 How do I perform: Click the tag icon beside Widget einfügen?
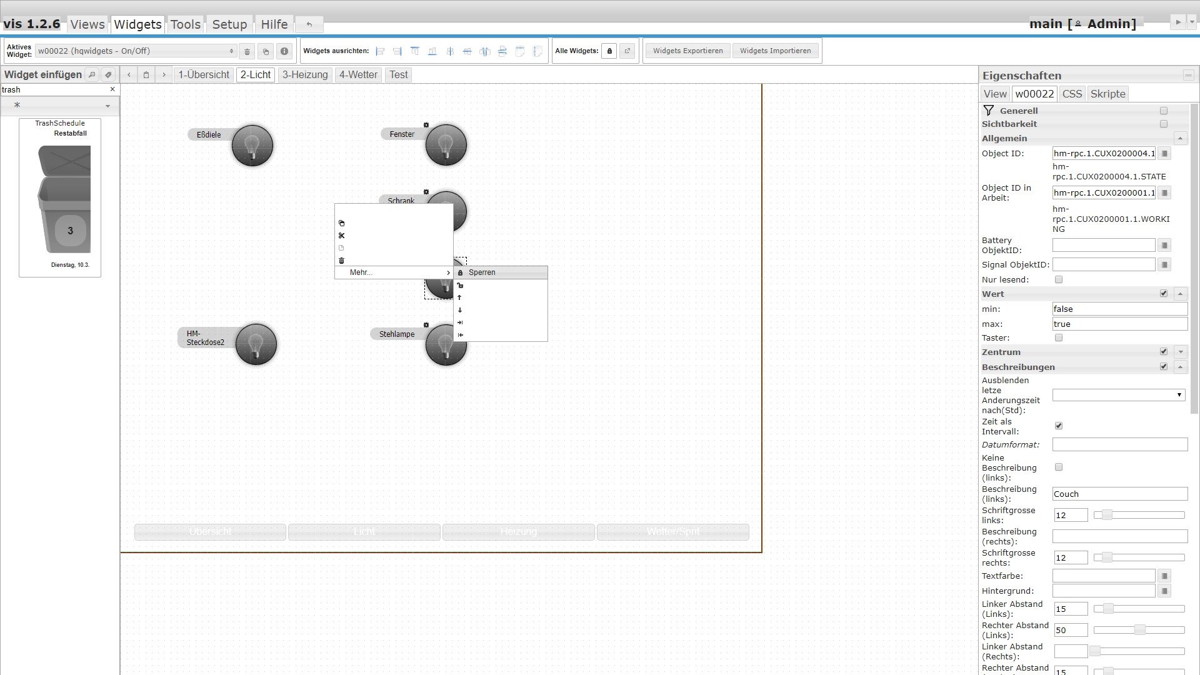point(108,74)
